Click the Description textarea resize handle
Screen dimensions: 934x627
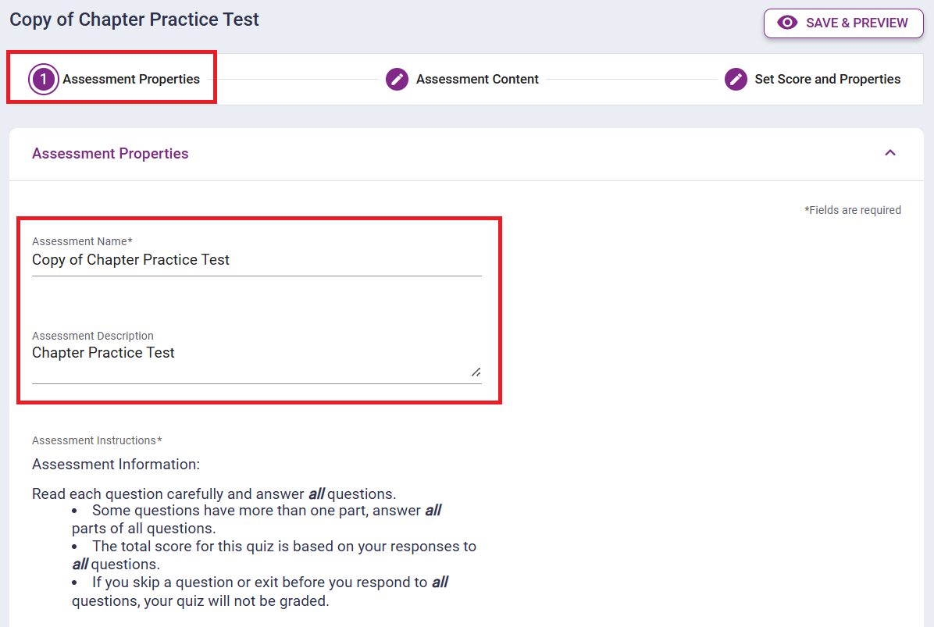pos(476,372)
